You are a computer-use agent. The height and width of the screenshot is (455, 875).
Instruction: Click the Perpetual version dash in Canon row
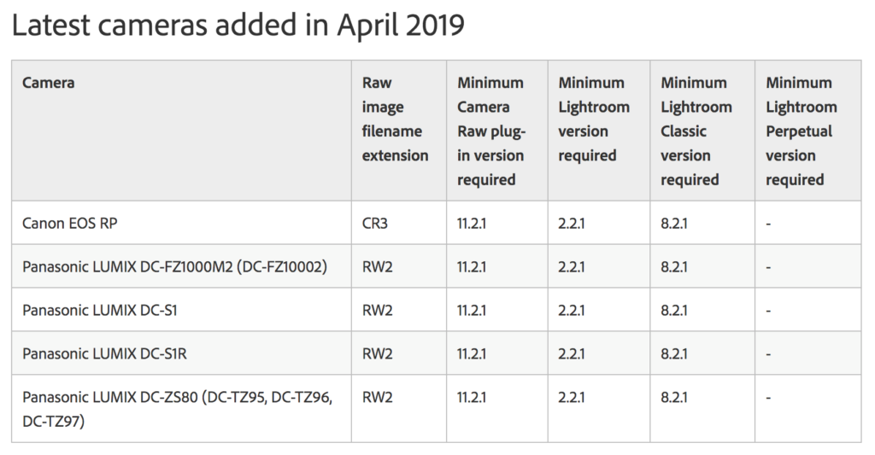769,224
